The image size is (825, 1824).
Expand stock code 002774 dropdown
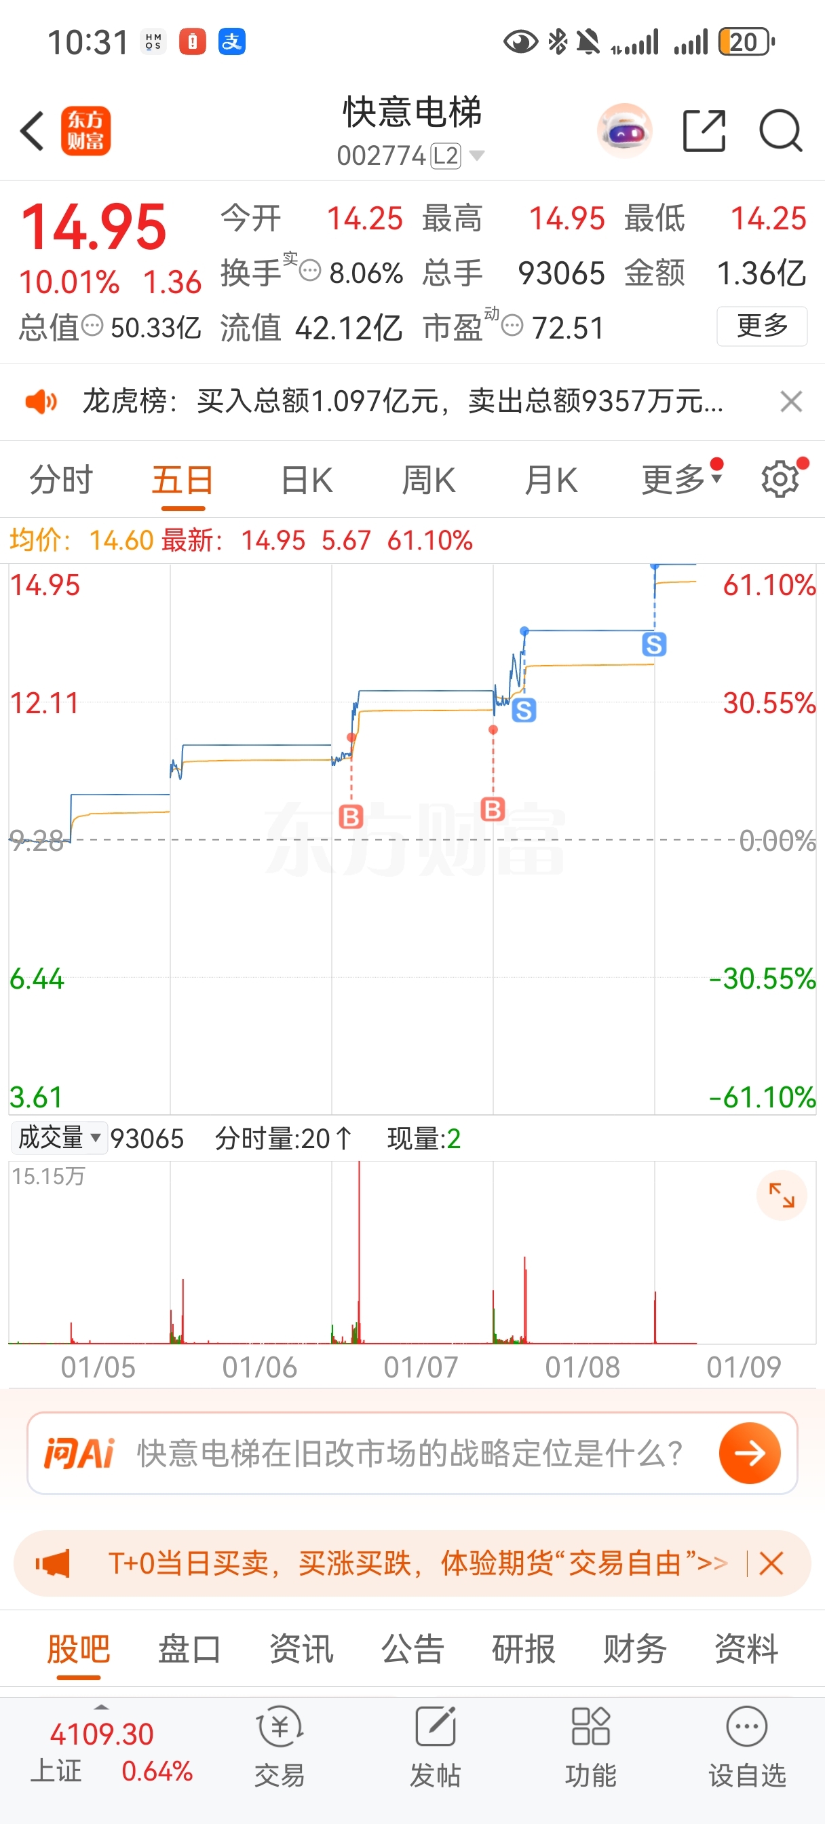tap(478, 156)
